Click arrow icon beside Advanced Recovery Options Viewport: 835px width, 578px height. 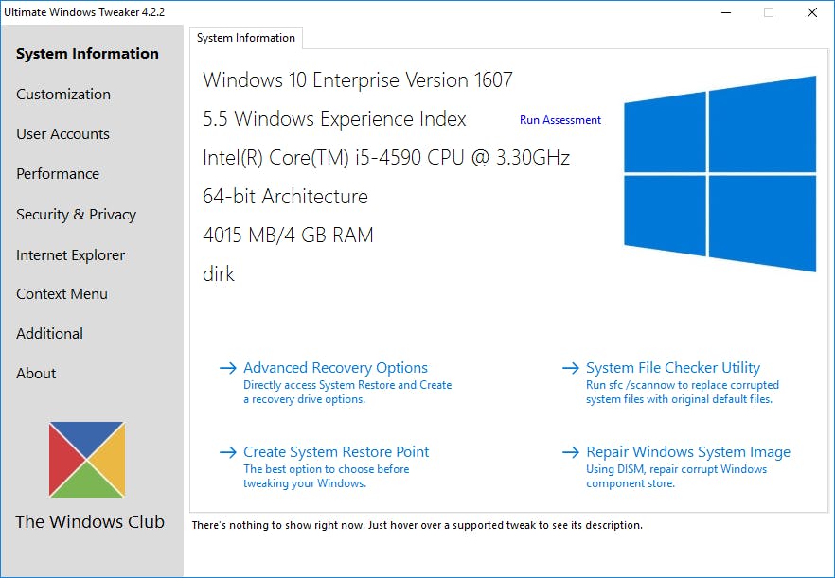click(x=227, y=369)
